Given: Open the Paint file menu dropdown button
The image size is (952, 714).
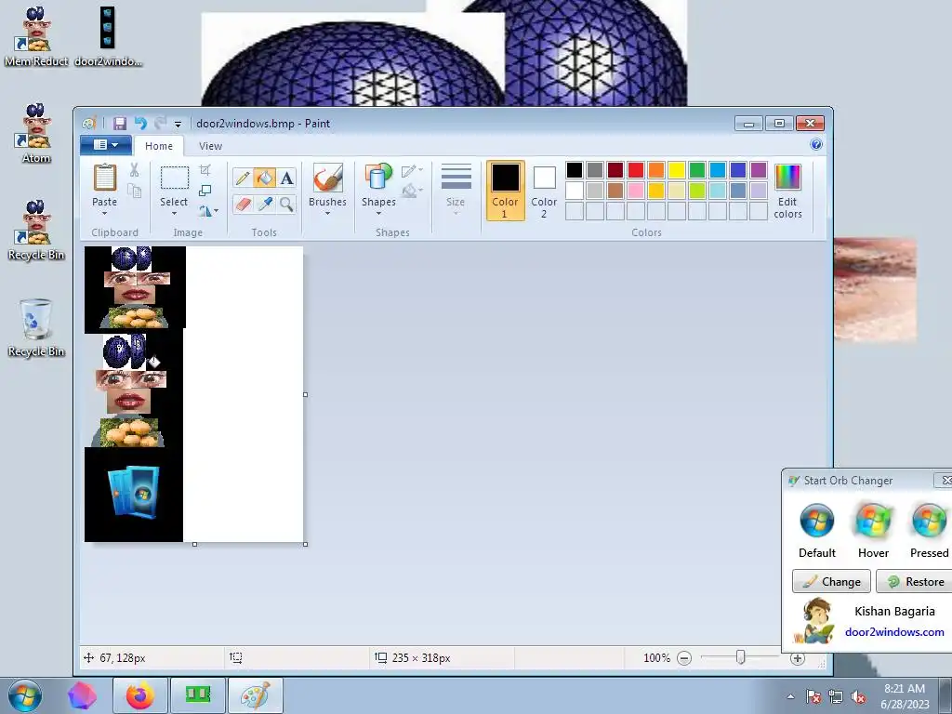Looking at the screenshot, I should (x=106, y=145).
